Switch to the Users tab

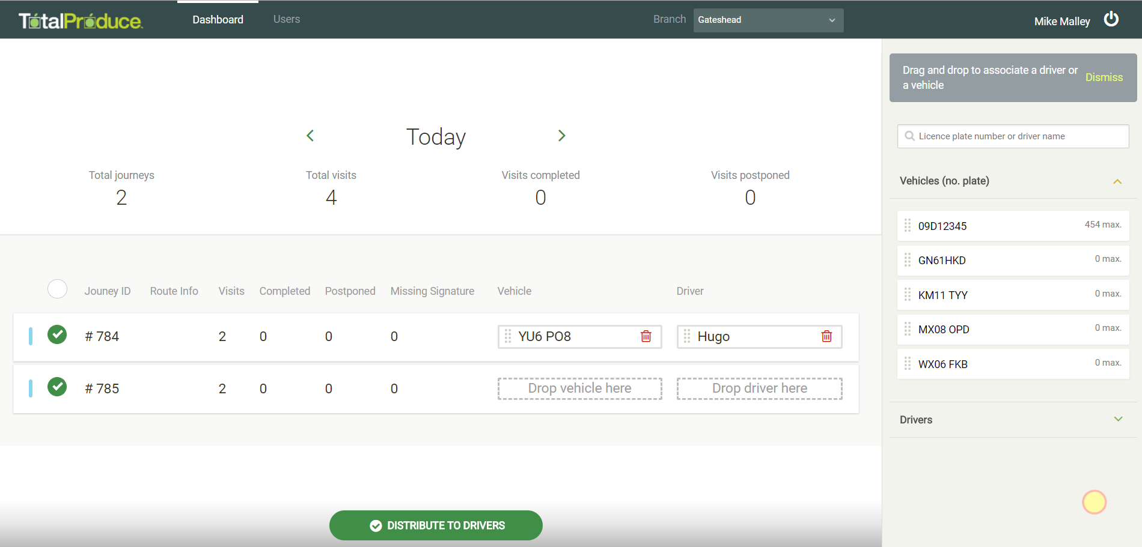coord(286,19)
